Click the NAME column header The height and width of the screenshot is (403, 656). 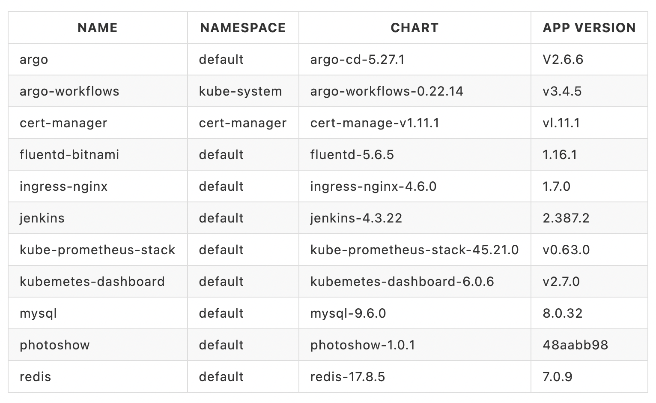tap(98, 28)
